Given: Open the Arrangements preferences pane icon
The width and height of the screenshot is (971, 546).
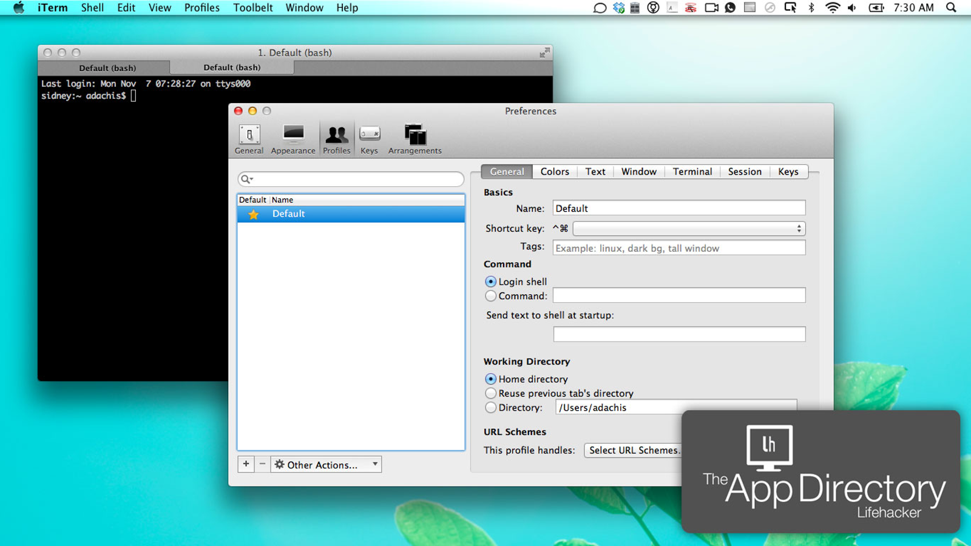Looking at the screenshot, I should click(x=415, y=135).
